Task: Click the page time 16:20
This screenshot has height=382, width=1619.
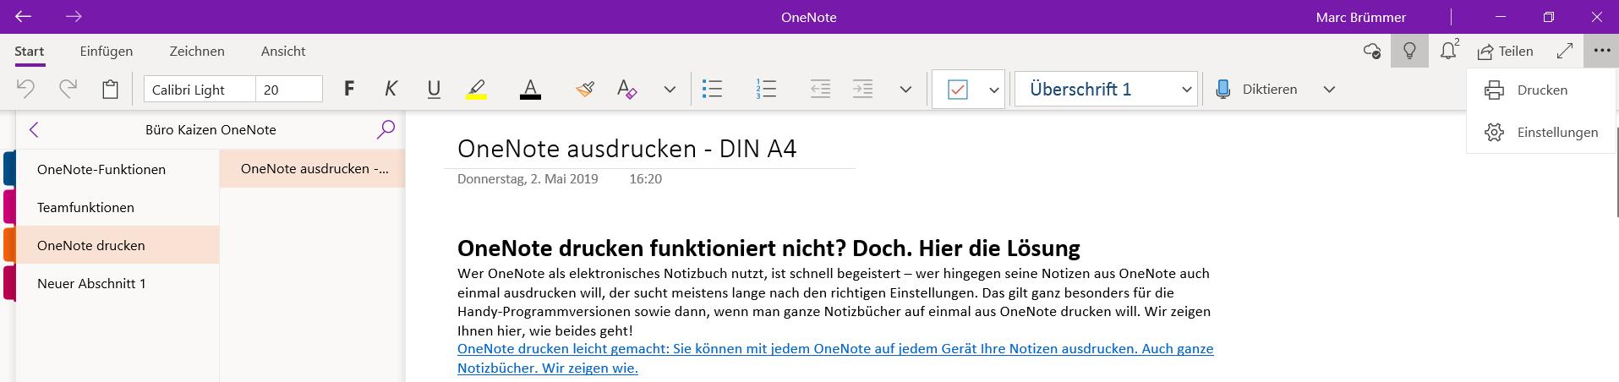Action: click(645, 179)
